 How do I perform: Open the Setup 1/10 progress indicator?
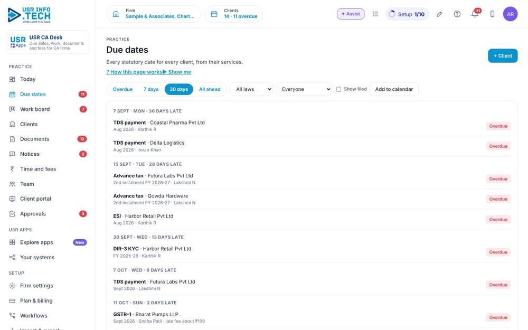click(407, 14)
